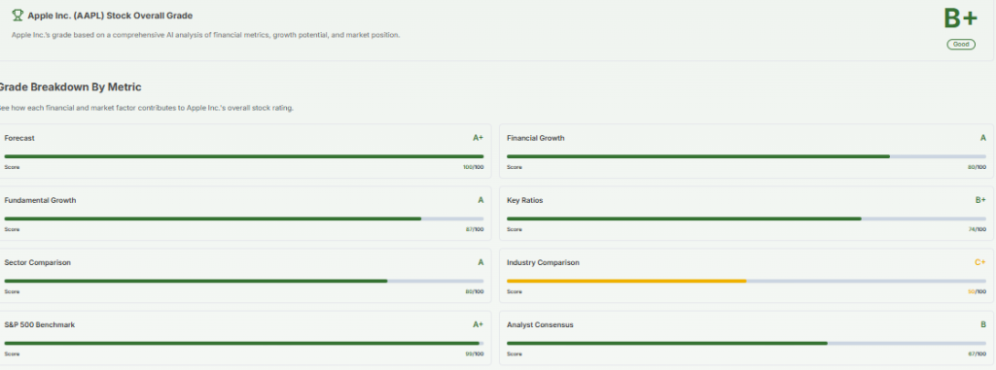996x370 pixels.
Task: Click the 74/100 Key Ratios score
Action: 977,229
